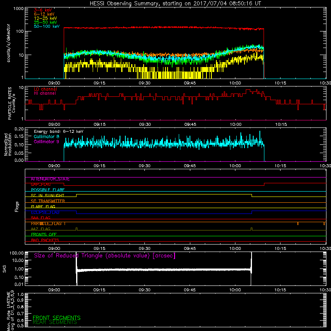Click the 'PARTICLE_FLAG 1' flag label

(48, 223)
